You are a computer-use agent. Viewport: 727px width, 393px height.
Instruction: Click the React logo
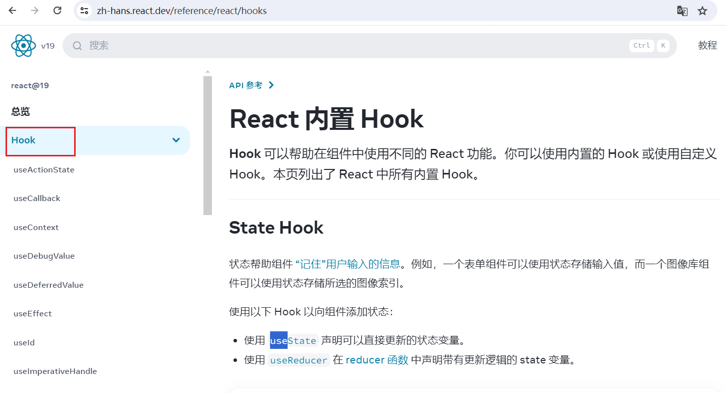pyautogui.click(x=24, y=46)
